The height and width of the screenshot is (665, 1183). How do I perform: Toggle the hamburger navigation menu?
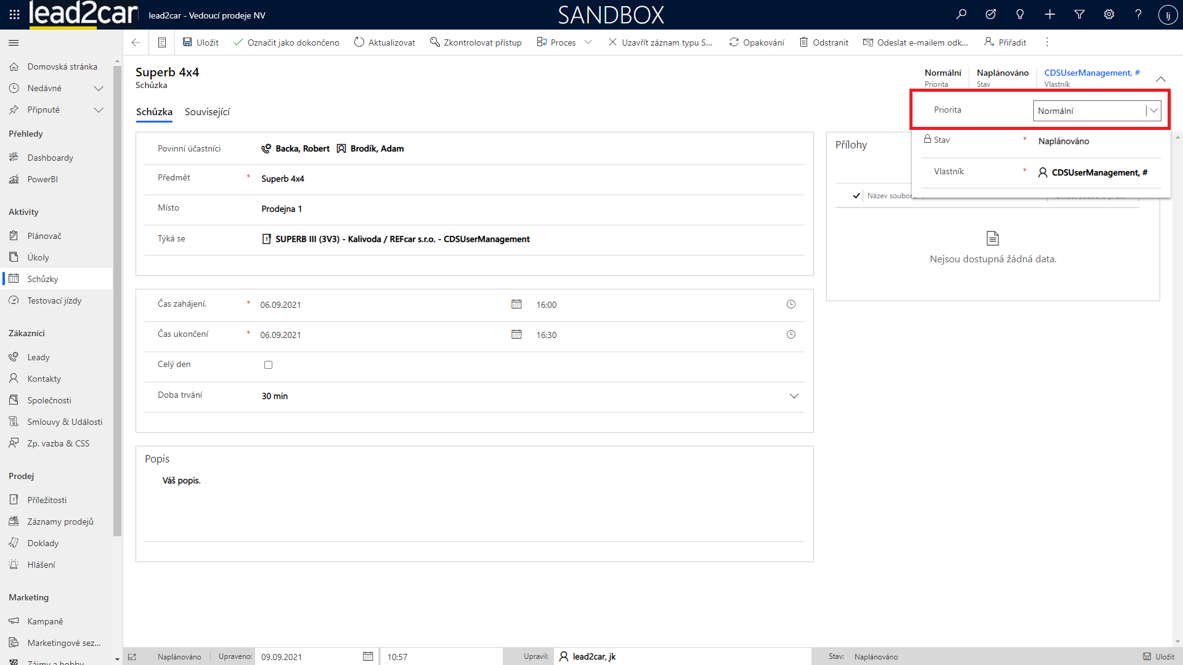coord(14,42)
